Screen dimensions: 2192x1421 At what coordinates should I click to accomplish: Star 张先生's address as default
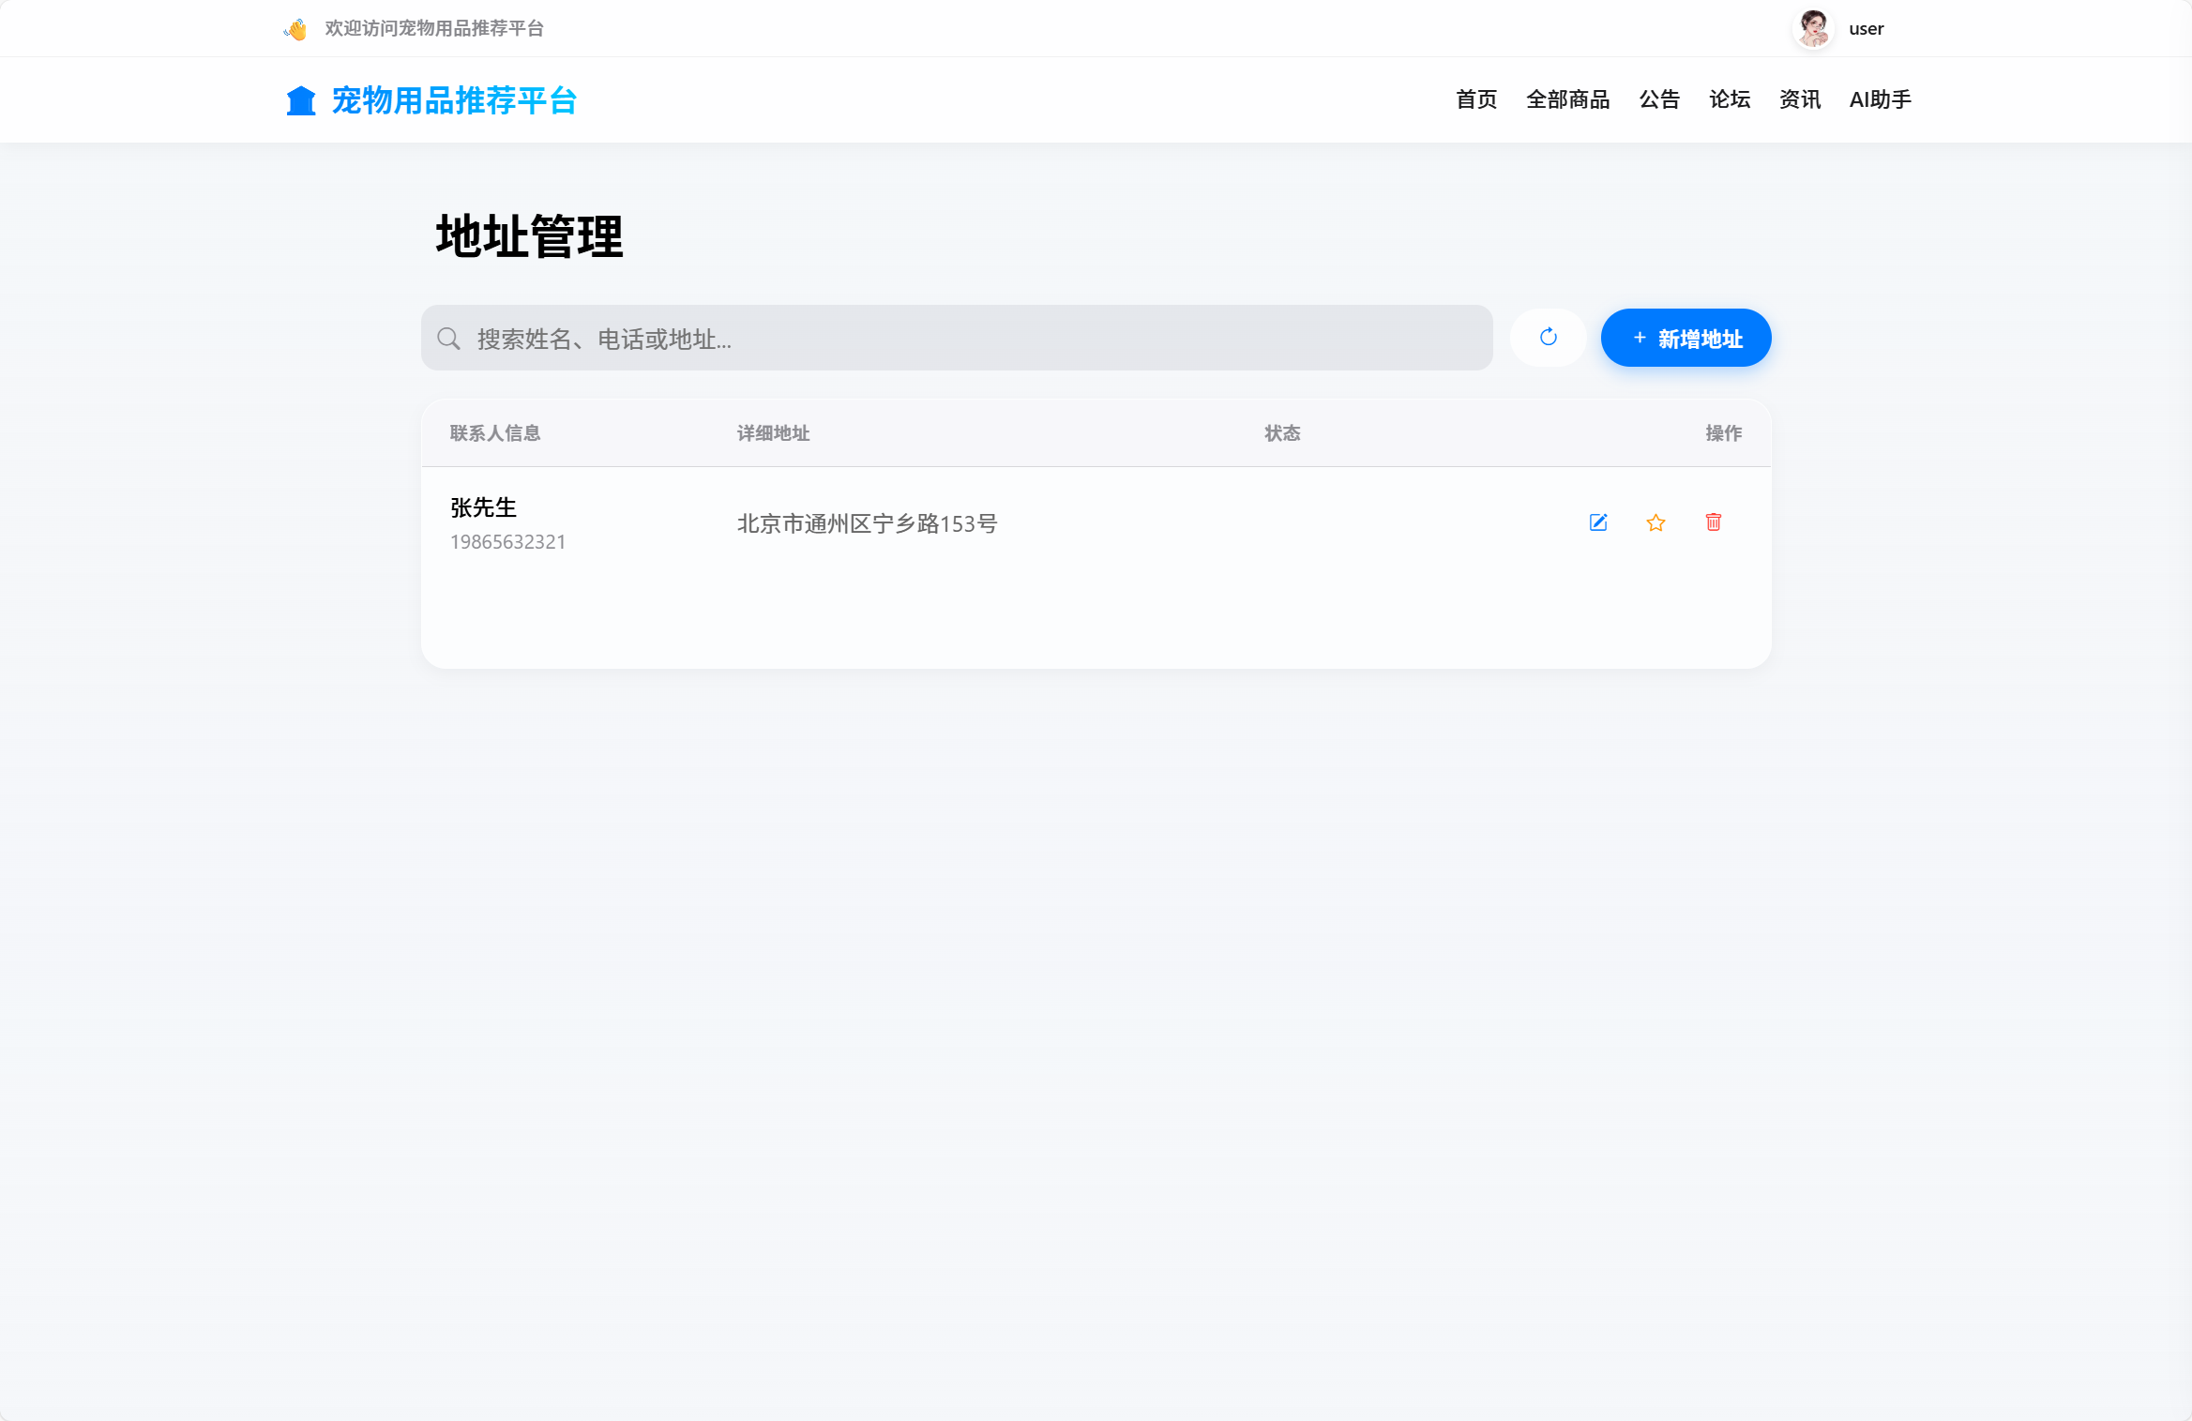click(1655, 522)
